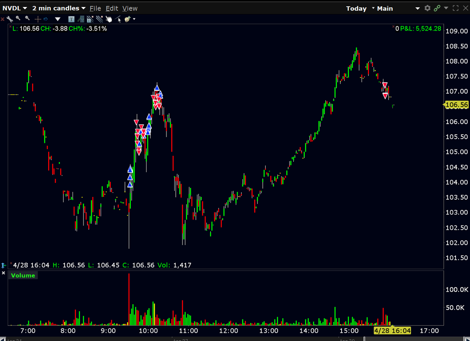The height and width of the screenshot is (341, 470).
Task: Close the chart toolbar with red X
Action: pos(2,19)
